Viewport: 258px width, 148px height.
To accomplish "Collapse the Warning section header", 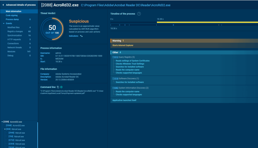I will coord(184,41).
